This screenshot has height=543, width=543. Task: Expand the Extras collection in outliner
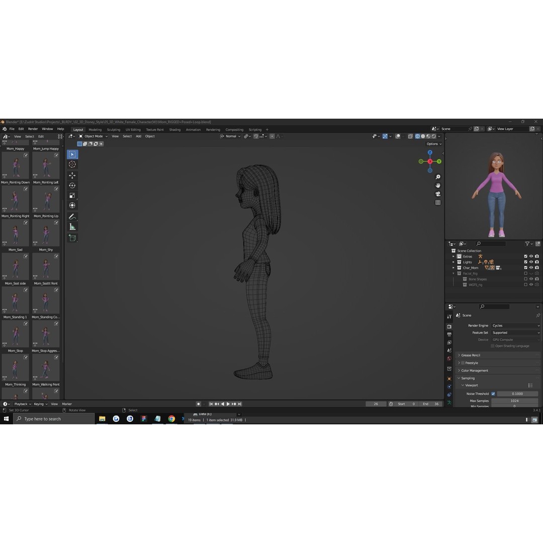[x=454, y=256]
